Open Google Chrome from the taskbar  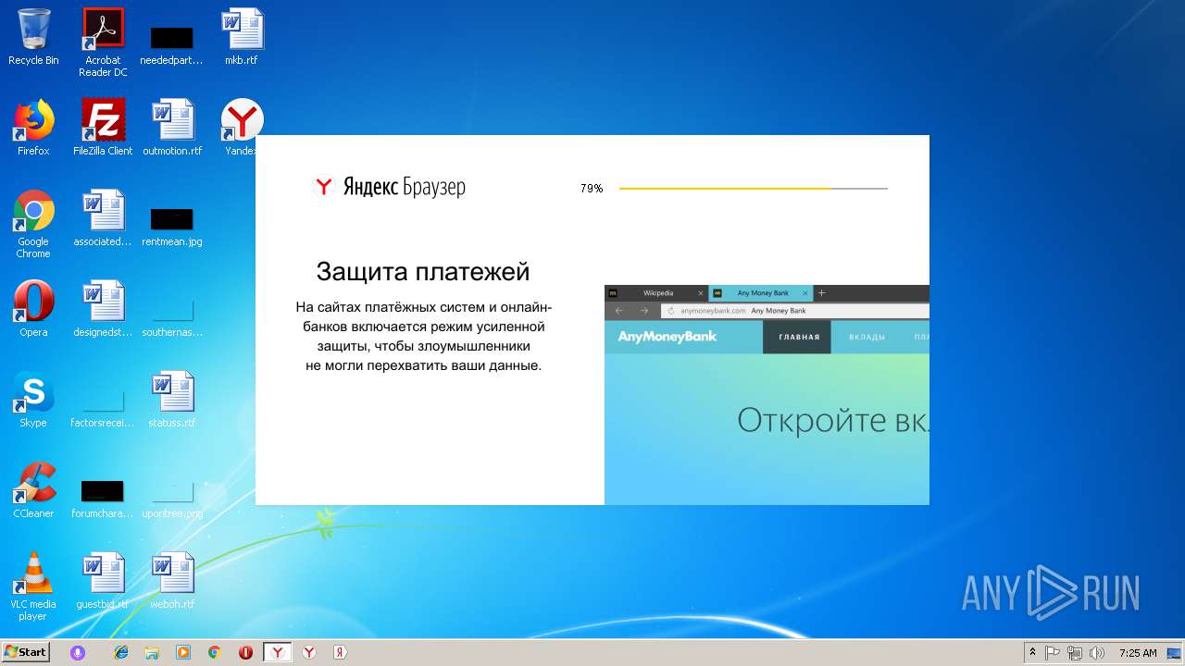[214, 652]
